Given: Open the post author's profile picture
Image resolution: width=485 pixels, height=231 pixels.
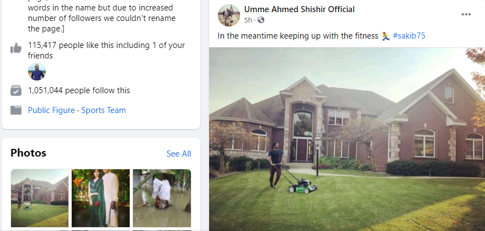Looking at the screenshot, I should [228, 15].
